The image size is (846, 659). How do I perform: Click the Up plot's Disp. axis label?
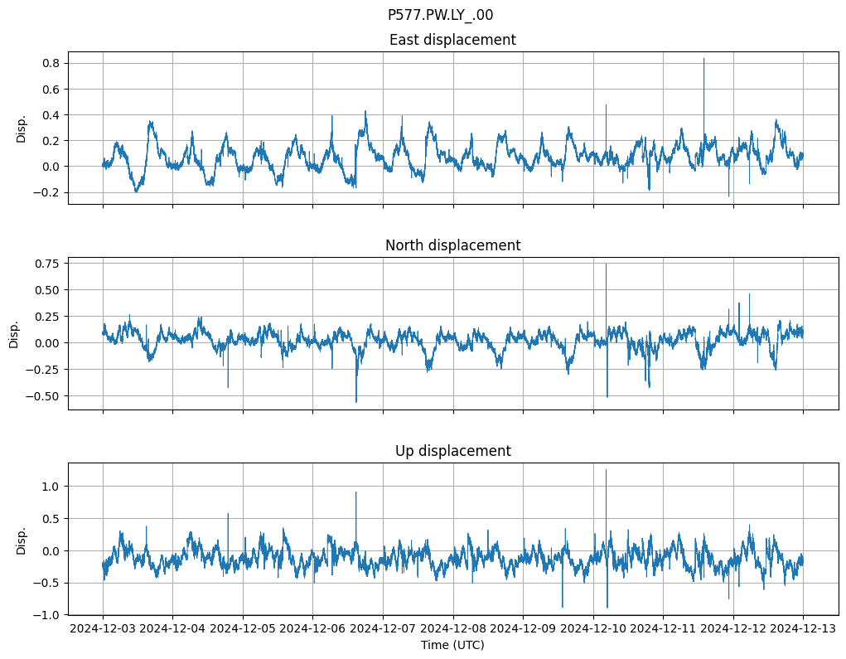point(22,539)
